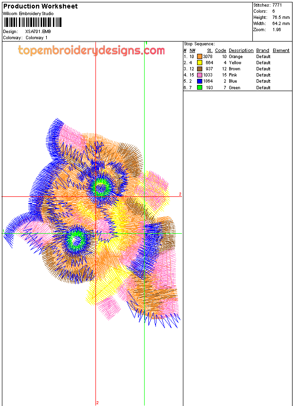
Task: Click the Brown stitch count '937'
Action: (209, 69)
